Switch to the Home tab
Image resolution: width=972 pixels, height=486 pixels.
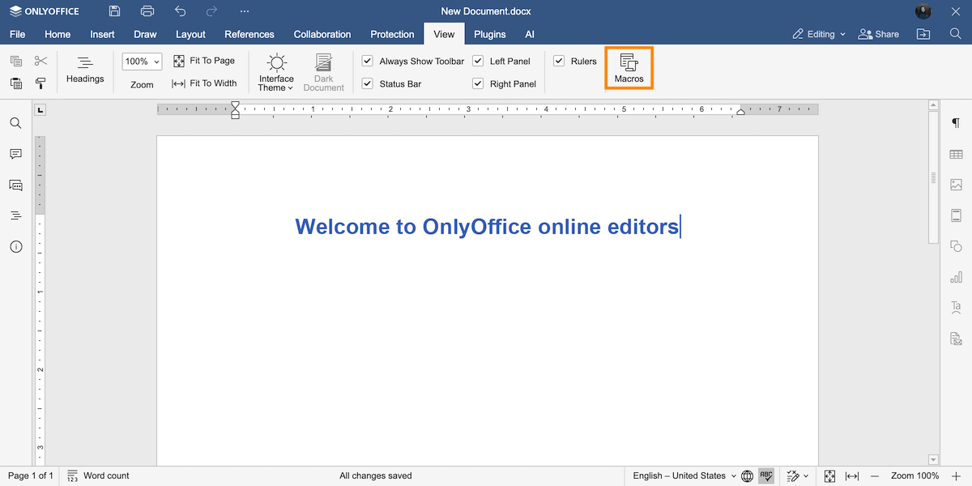[x=58, y=34]
